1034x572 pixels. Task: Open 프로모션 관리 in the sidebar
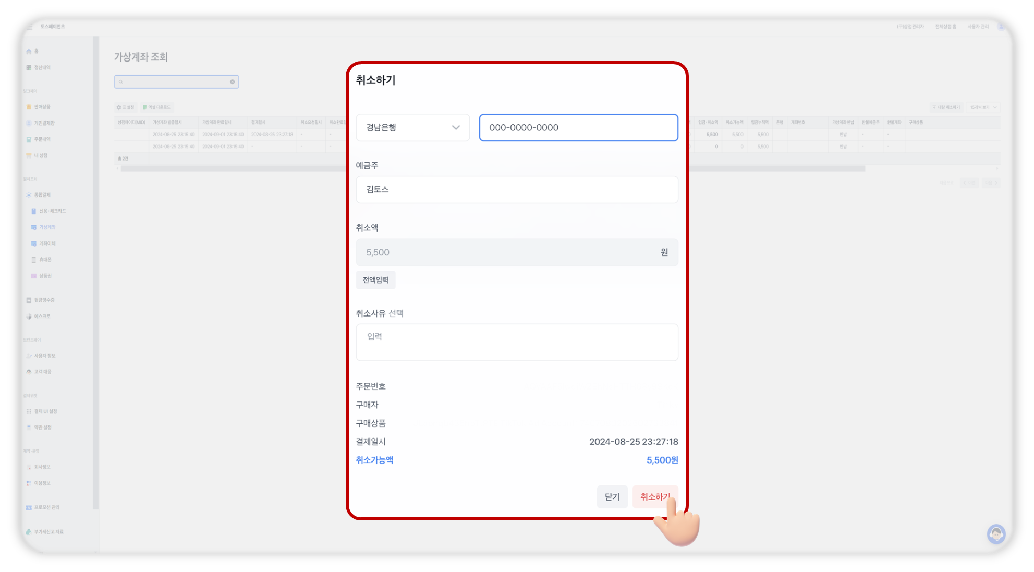coord(46,507)
